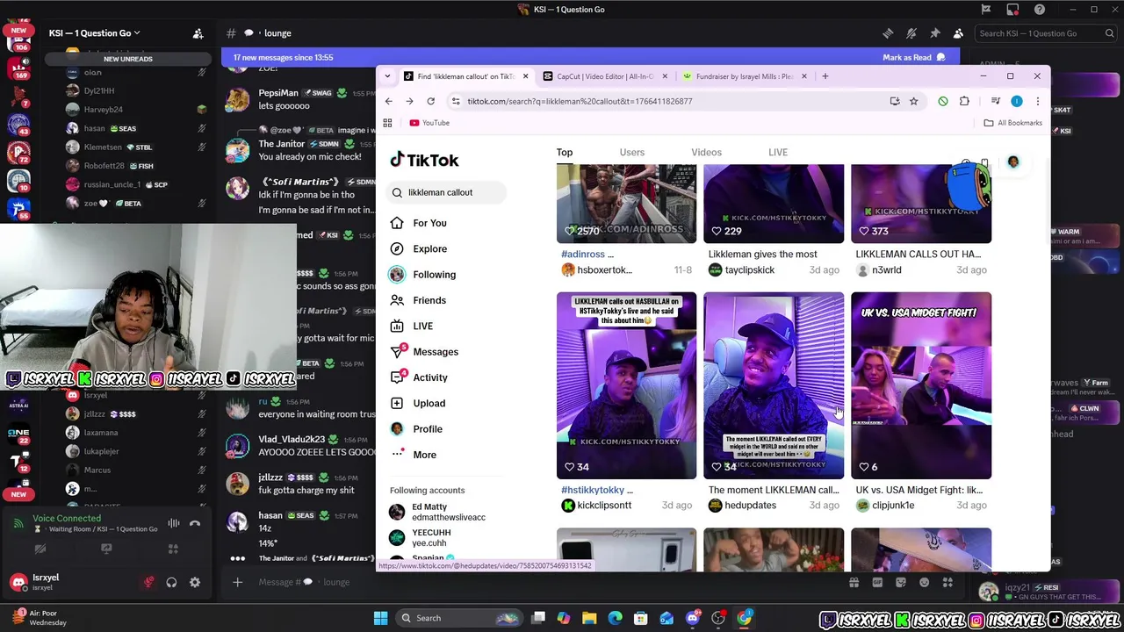Image resolution: width=1124 pixels, height=632 pixels.
Task: Share your screen in Discord
Action: pyautogui.click(x=106, y=549)
